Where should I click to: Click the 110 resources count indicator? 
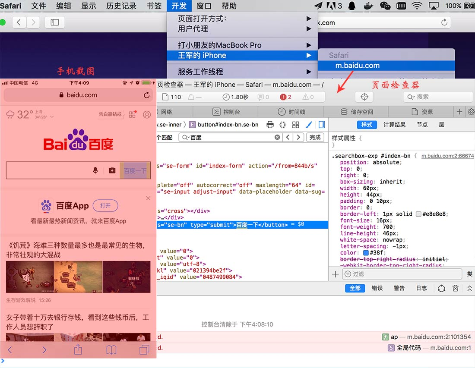click(x=172, y=97)
